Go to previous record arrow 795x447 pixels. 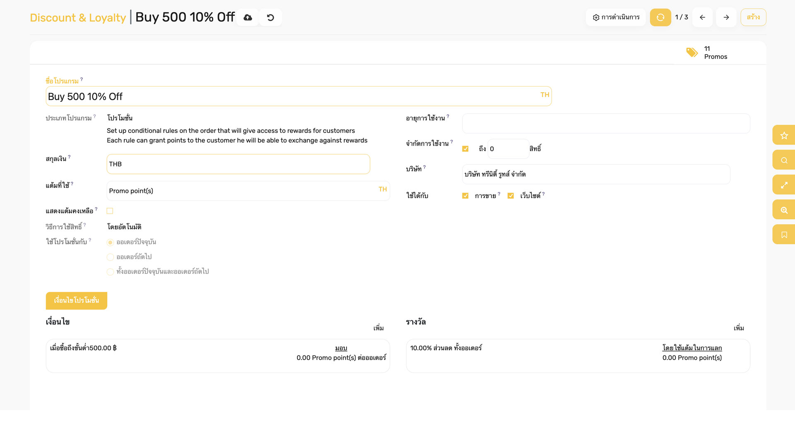tap(702, 17)
